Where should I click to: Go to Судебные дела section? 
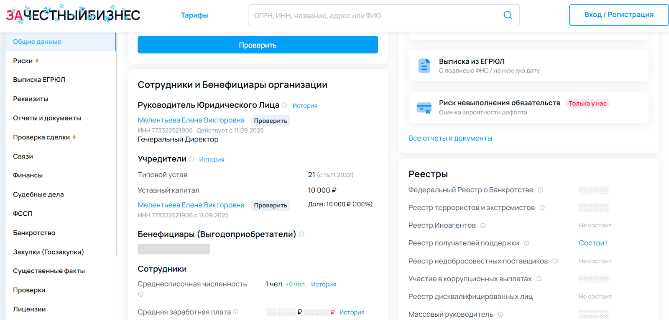[x=38, y=194]
